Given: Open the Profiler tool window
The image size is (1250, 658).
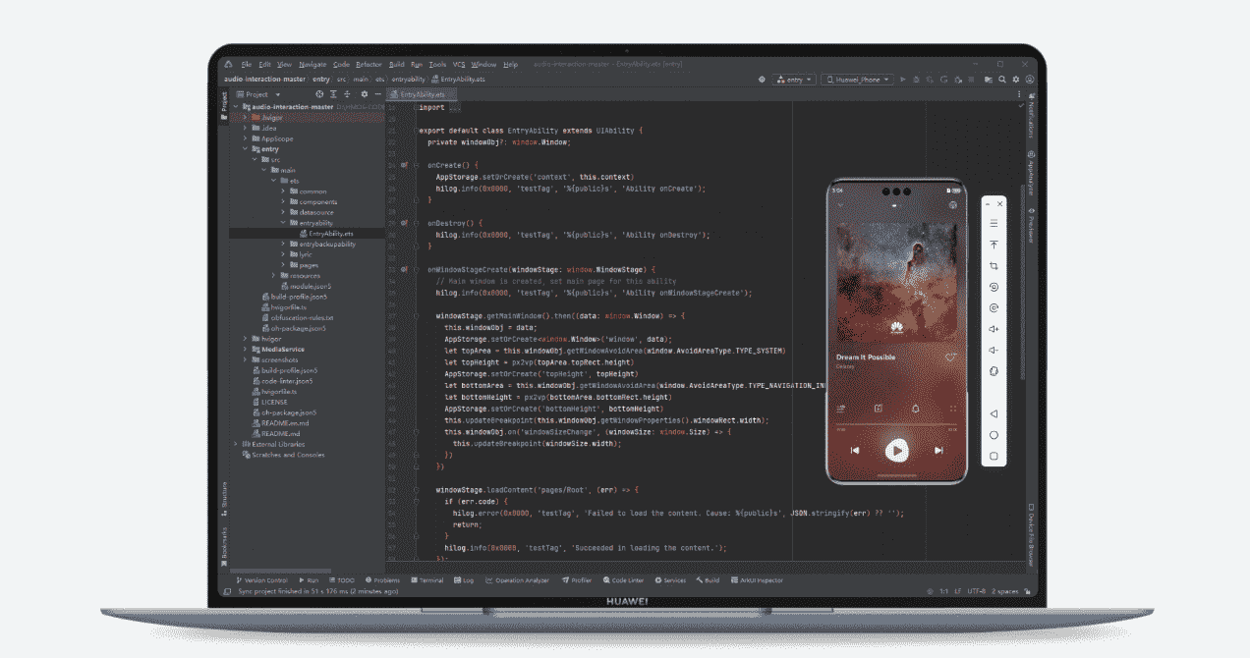Looking at the screenshot, I should tap(577, 580).
